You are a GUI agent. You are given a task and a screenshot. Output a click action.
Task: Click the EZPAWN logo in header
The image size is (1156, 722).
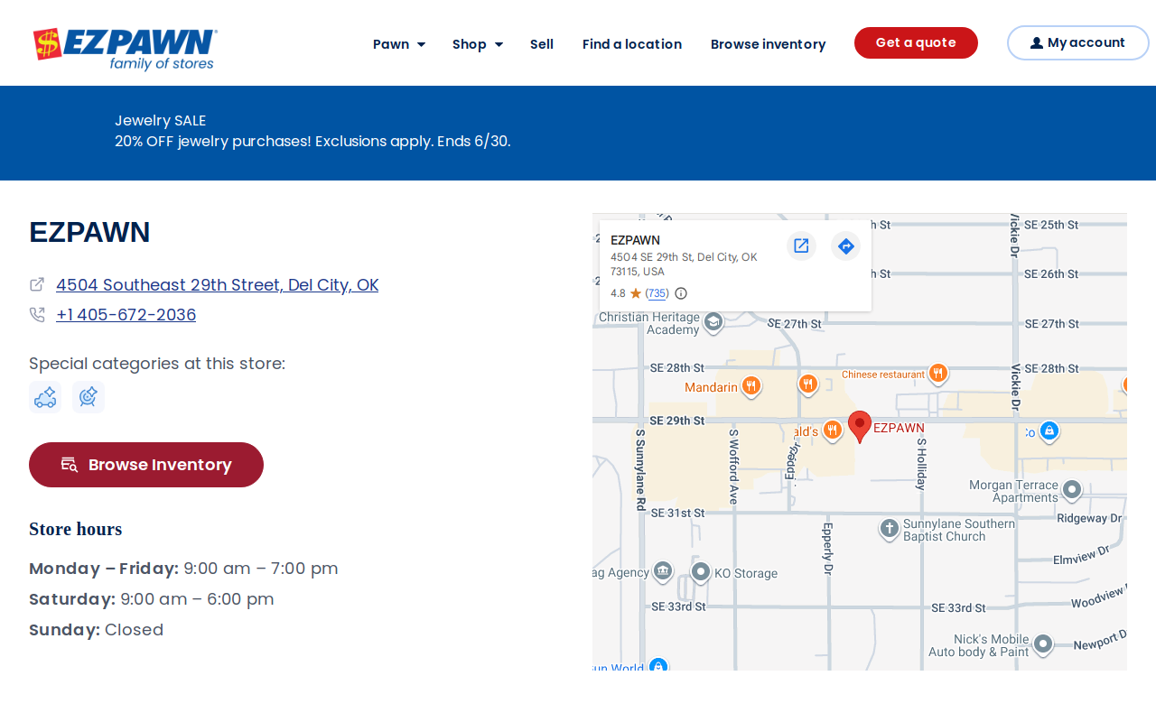[125, 49]
